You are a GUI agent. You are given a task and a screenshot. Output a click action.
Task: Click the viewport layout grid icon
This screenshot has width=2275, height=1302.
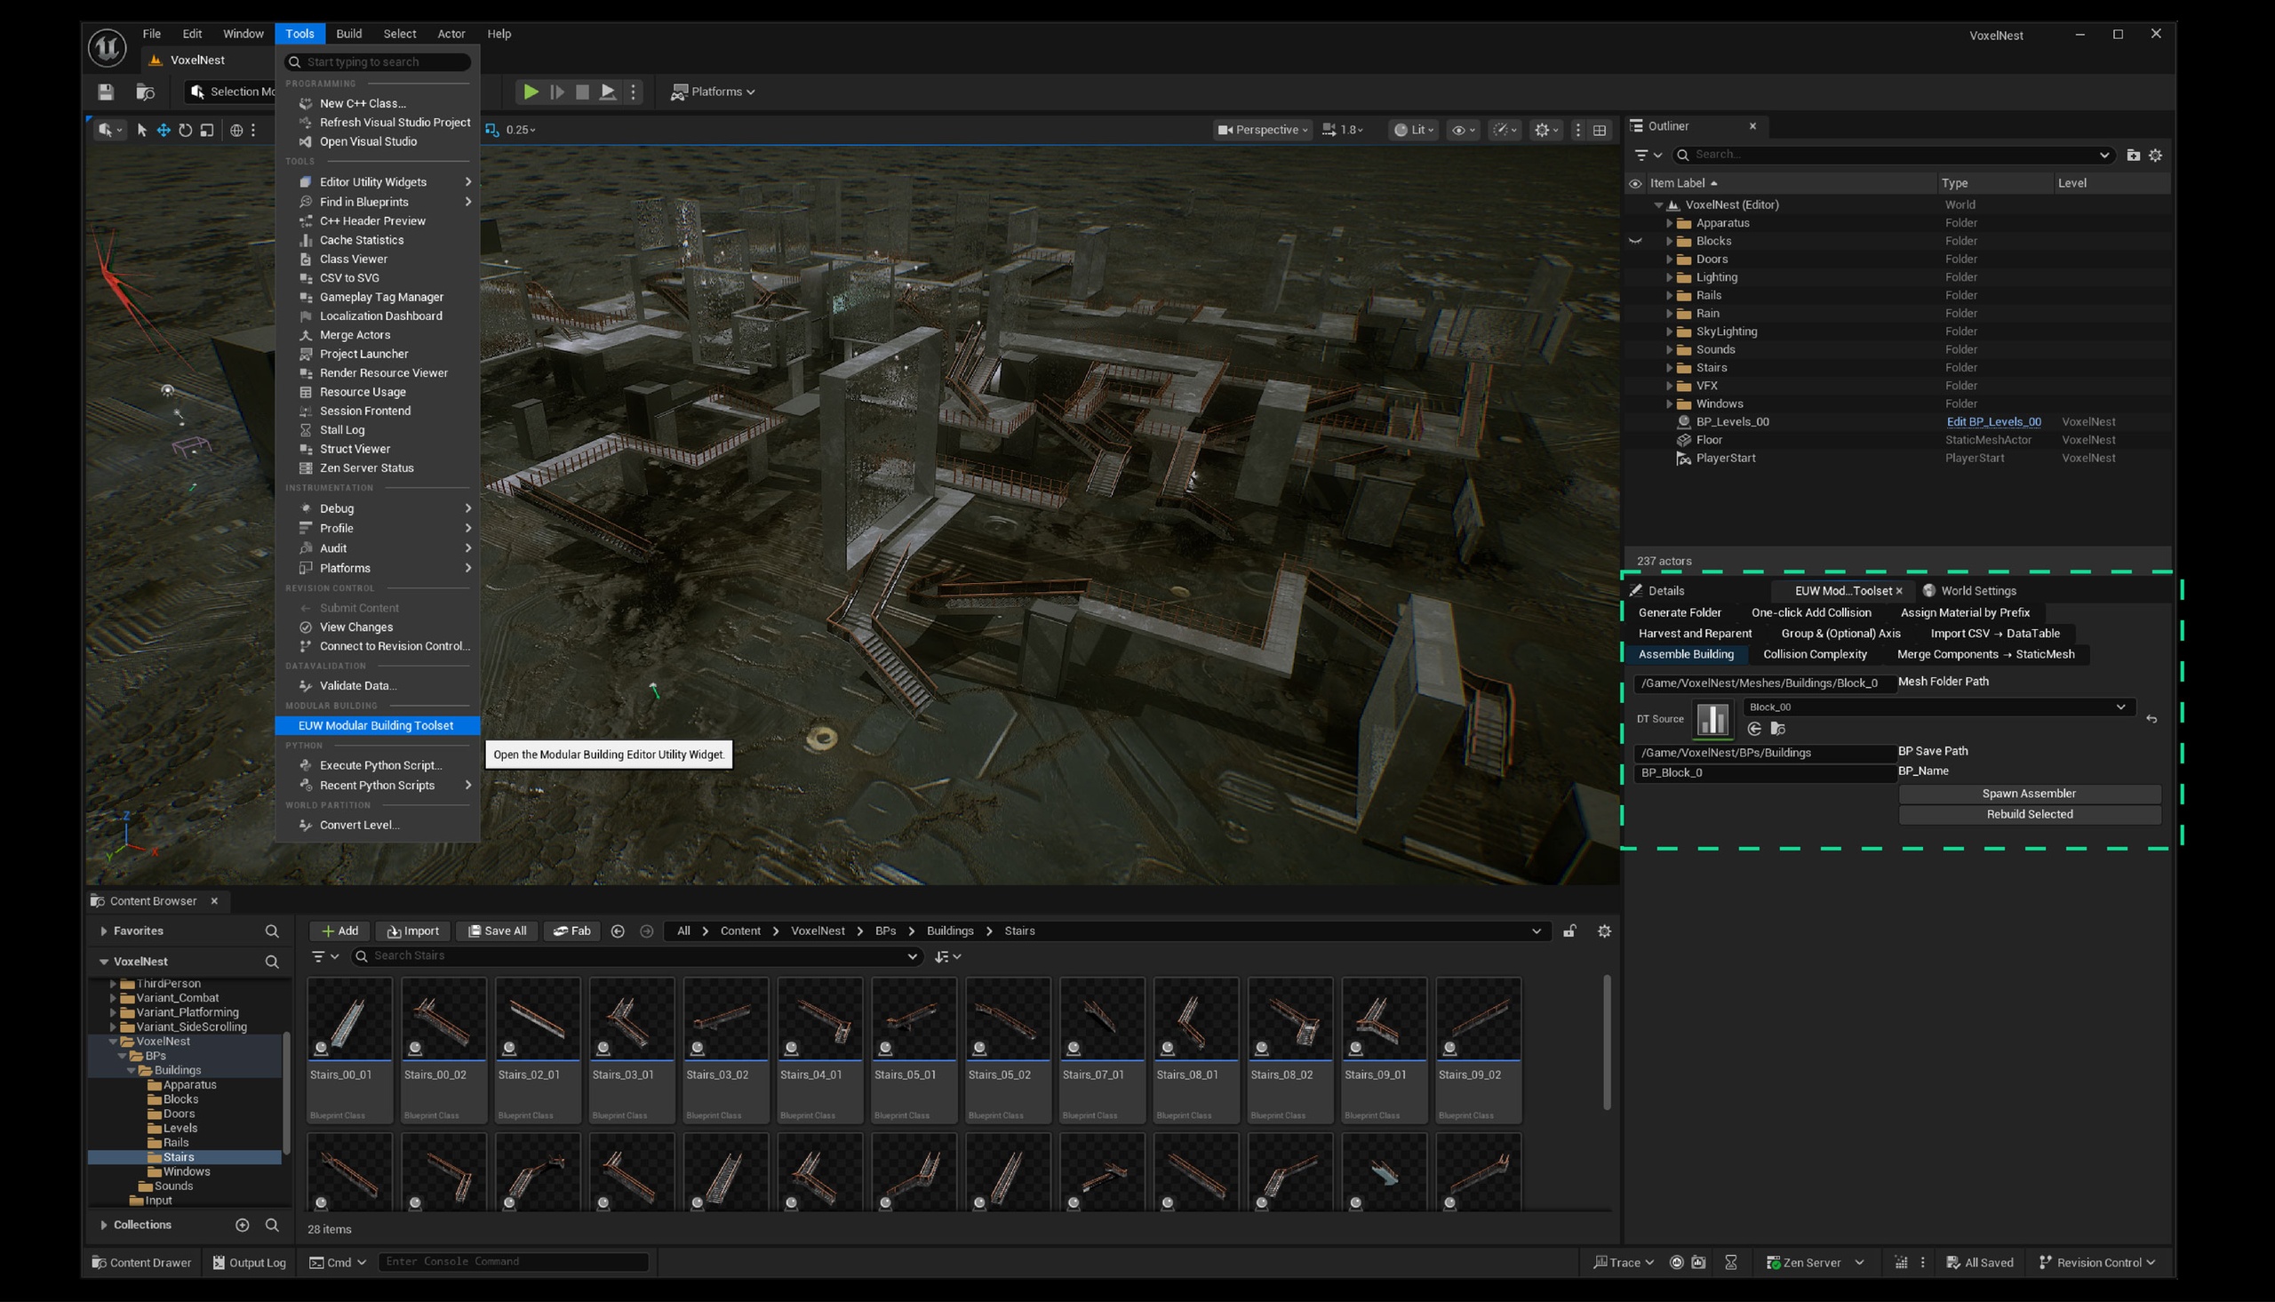(x=1600, y=130)
